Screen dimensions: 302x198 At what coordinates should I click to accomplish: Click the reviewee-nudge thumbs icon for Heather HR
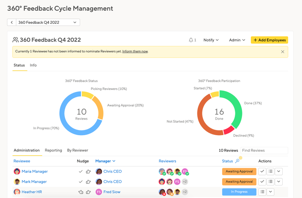81,192
